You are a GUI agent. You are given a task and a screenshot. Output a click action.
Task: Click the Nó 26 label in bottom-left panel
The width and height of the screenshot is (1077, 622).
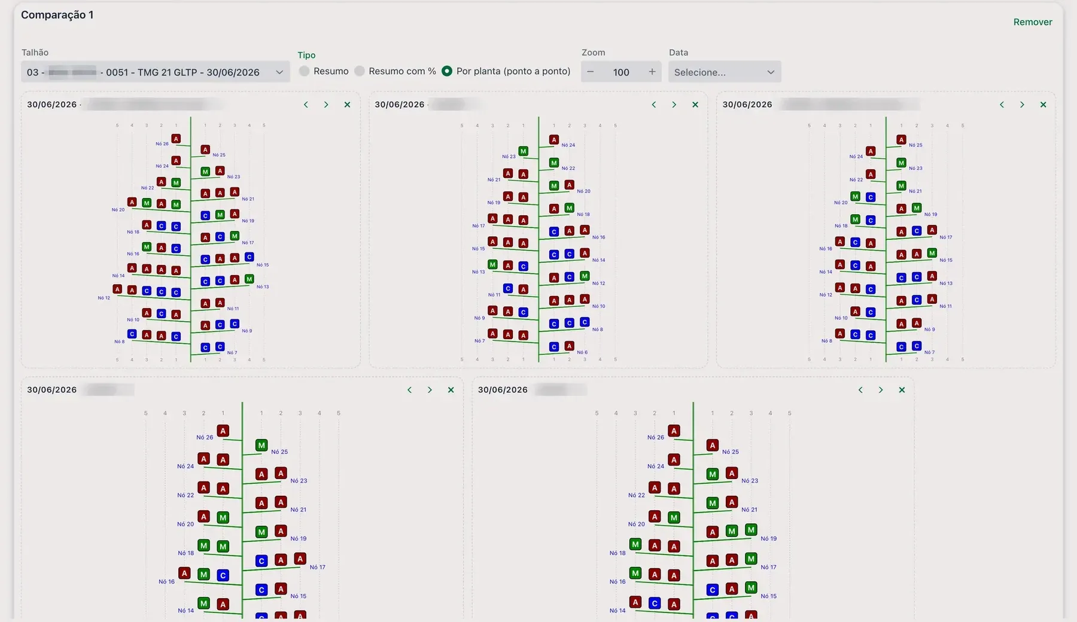click(205, 437)
